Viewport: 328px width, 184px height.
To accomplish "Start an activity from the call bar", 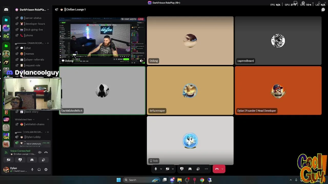I will 190,169.
